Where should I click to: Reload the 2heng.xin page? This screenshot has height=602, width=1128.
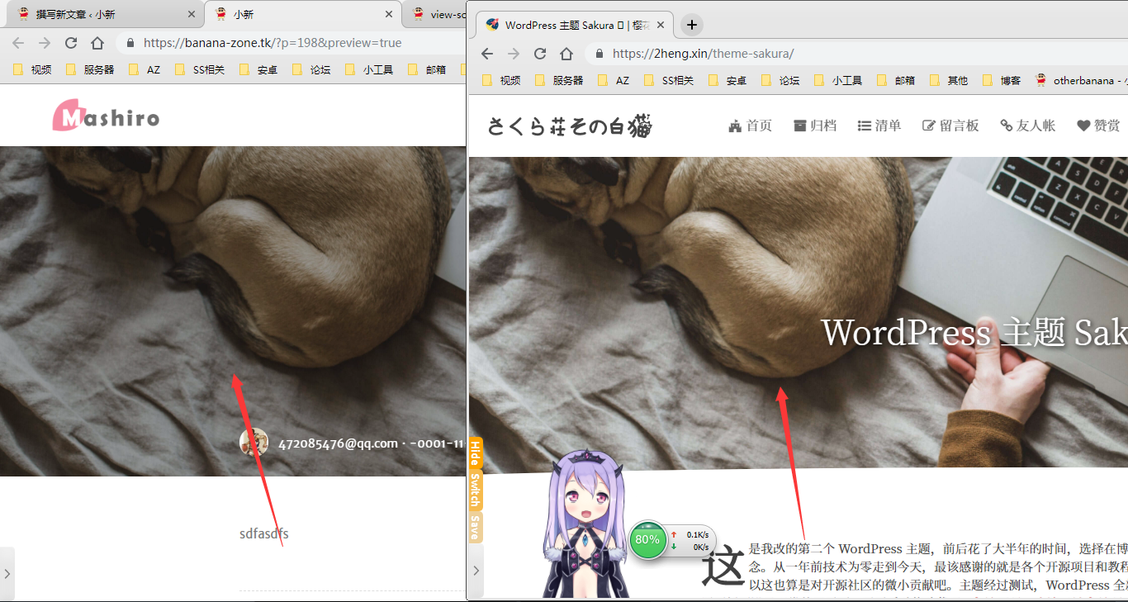(540, 54)
